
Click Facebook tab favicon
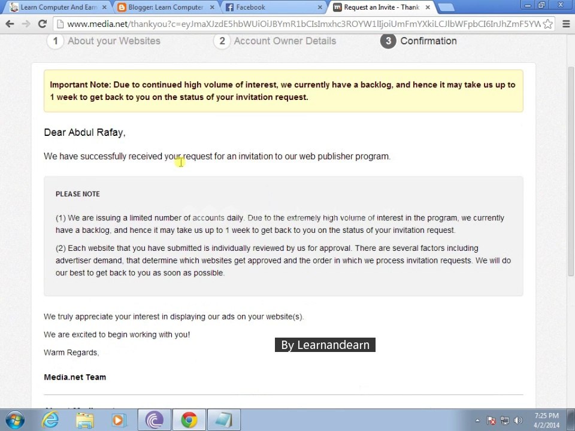pyautogui.click(x=229, y=7)
